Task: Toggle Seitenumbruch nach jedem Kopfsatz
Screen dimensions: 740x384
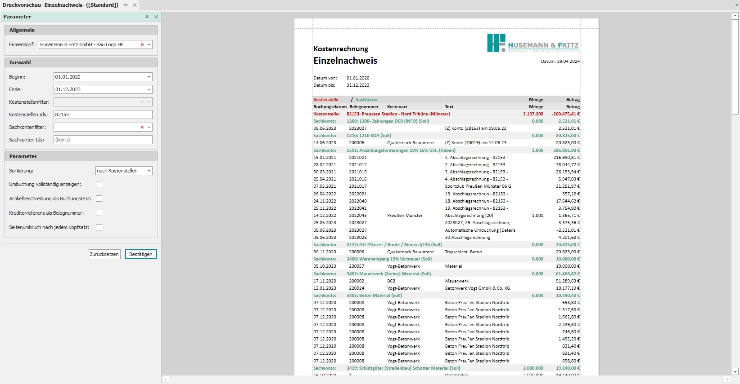Action: [x=99, y=227]
